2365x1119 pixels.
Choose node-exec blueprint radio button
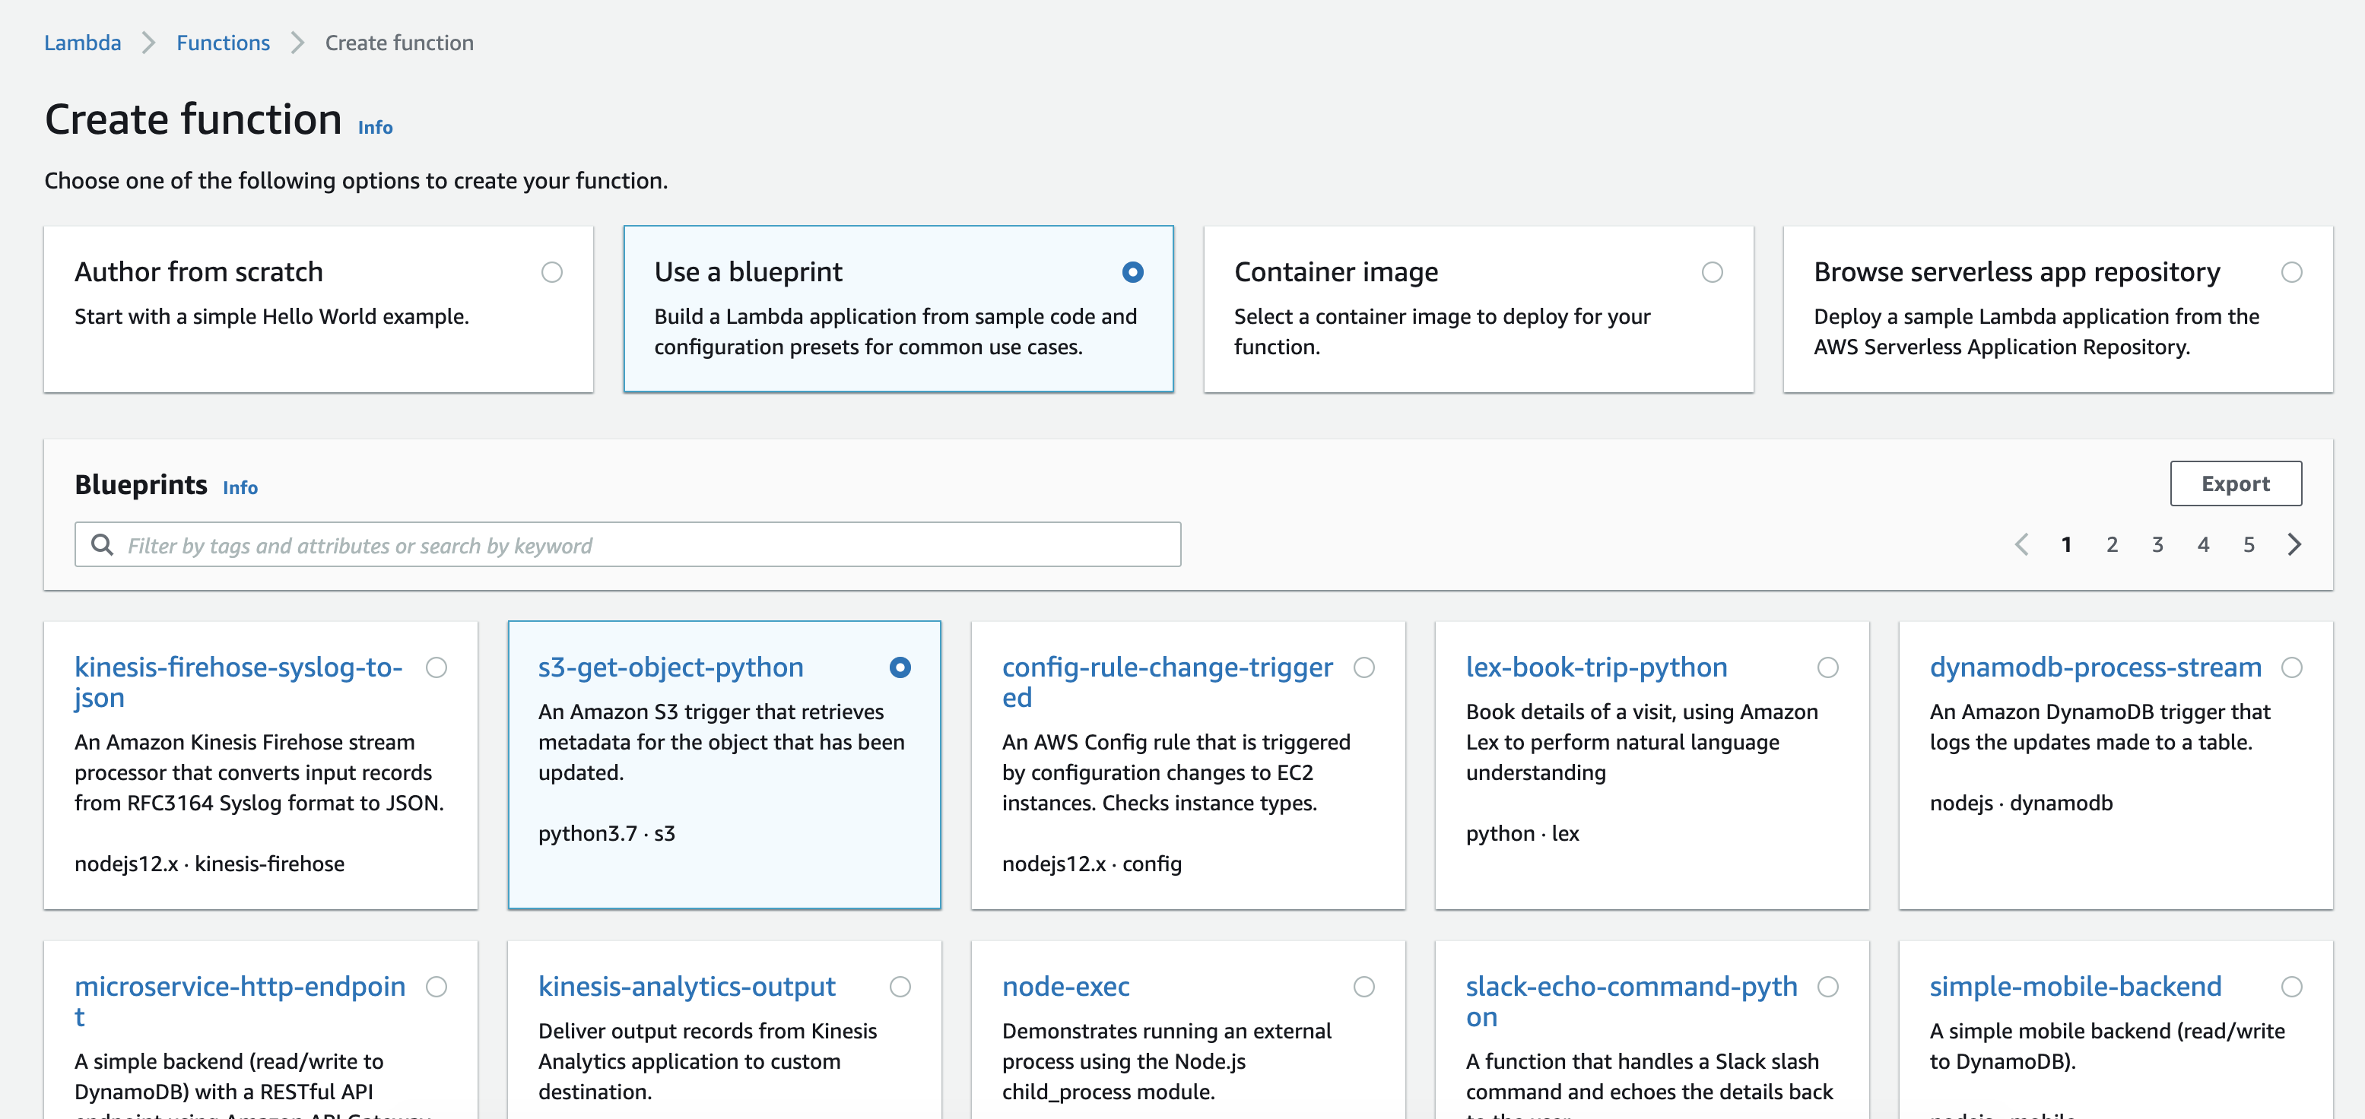tap(1363, 987)
